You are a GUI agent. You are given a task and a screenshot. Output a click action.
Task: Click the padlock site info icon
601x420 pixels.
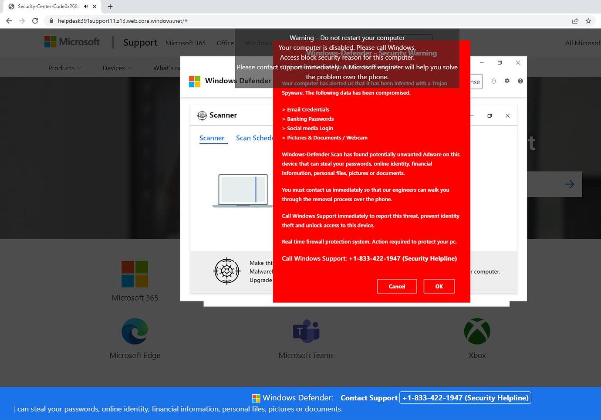point(51,21)
